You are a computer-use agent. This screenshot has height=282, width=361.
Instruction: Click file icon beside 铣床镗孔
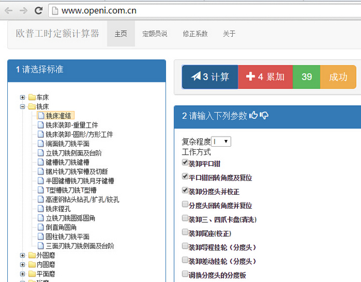pyautogui.click(x=40, y=209)
